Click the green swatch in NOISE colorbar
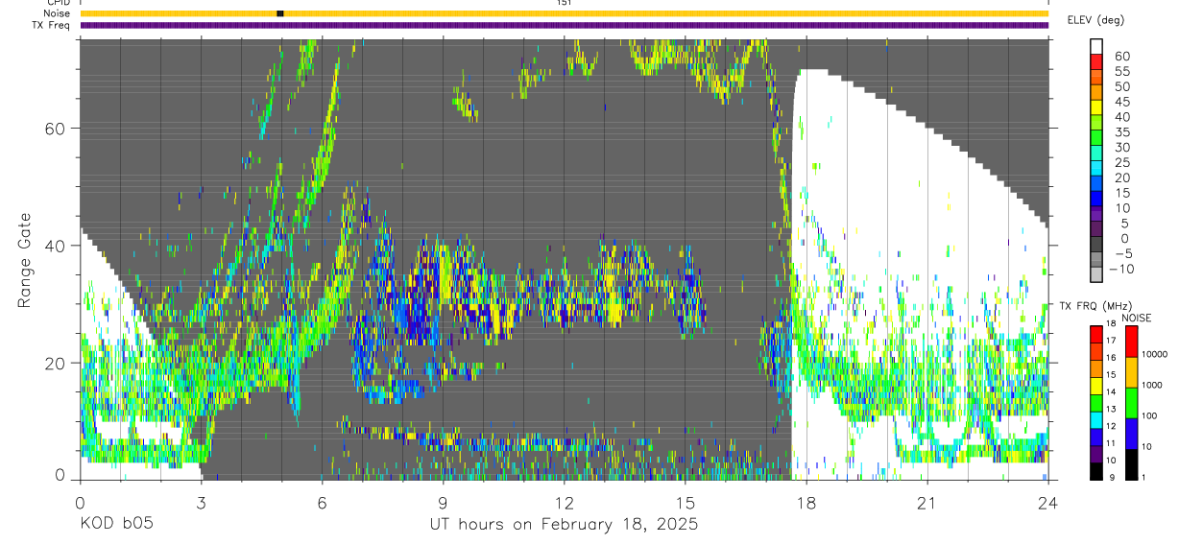This screenshot has height=544, width=1179. tap(1131, 403)
